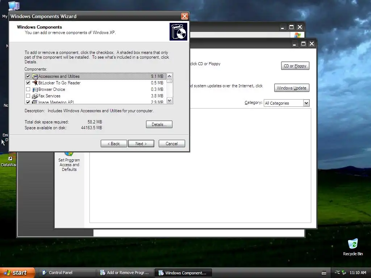This screenshot has height=278, width=371.
Task: Click the 11:10 AM system clock
Action: (358, 273)
